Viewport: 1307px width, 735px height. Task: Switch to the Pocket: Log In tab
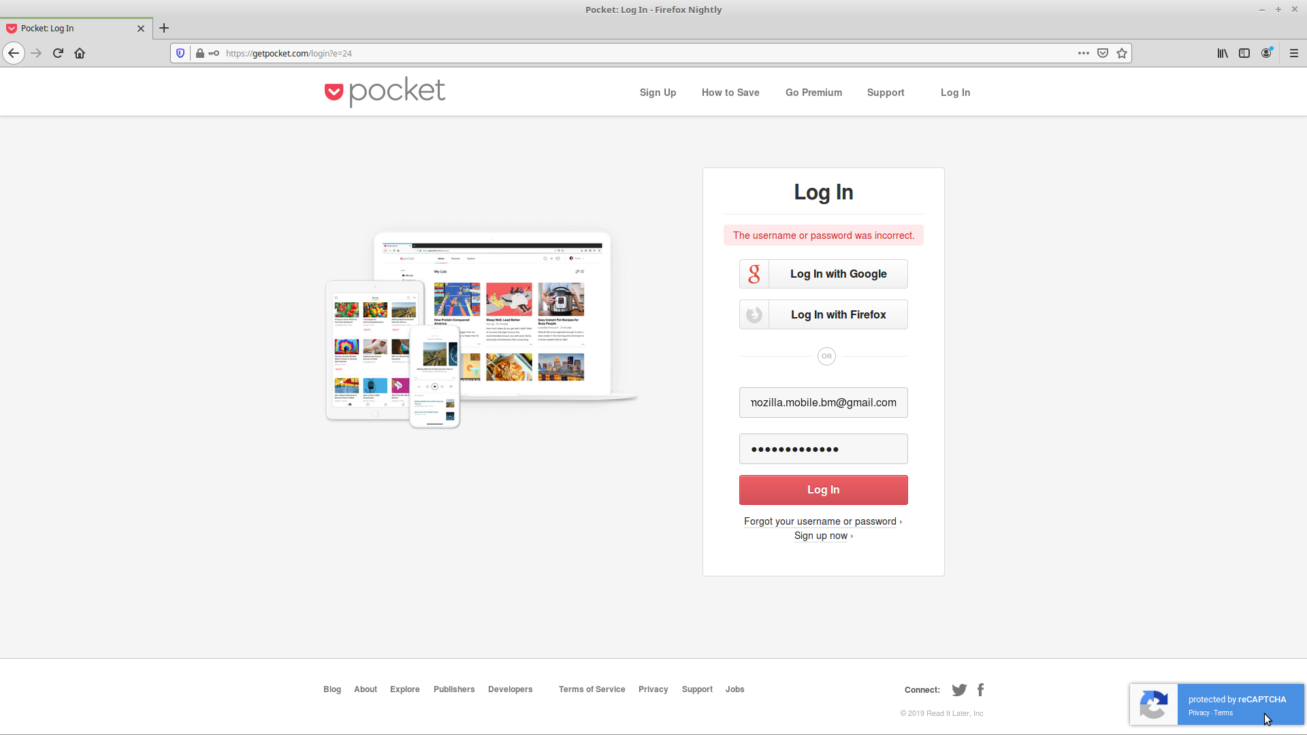point(68,28)
